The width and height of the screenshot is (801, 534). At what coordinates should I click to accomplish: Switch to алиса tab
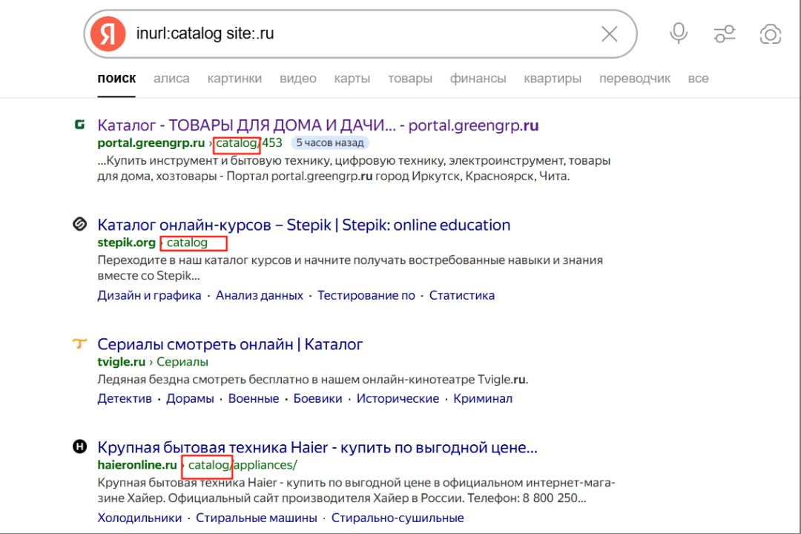click(x=171, y=79)
